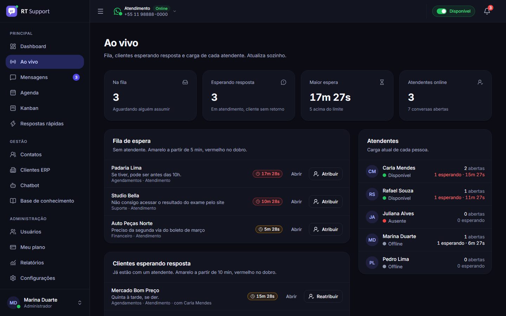This screenshot has width=506, height=316.
Task: Click 17m 28s timer badge for Padaria Lima
Action: coord(268,174)
